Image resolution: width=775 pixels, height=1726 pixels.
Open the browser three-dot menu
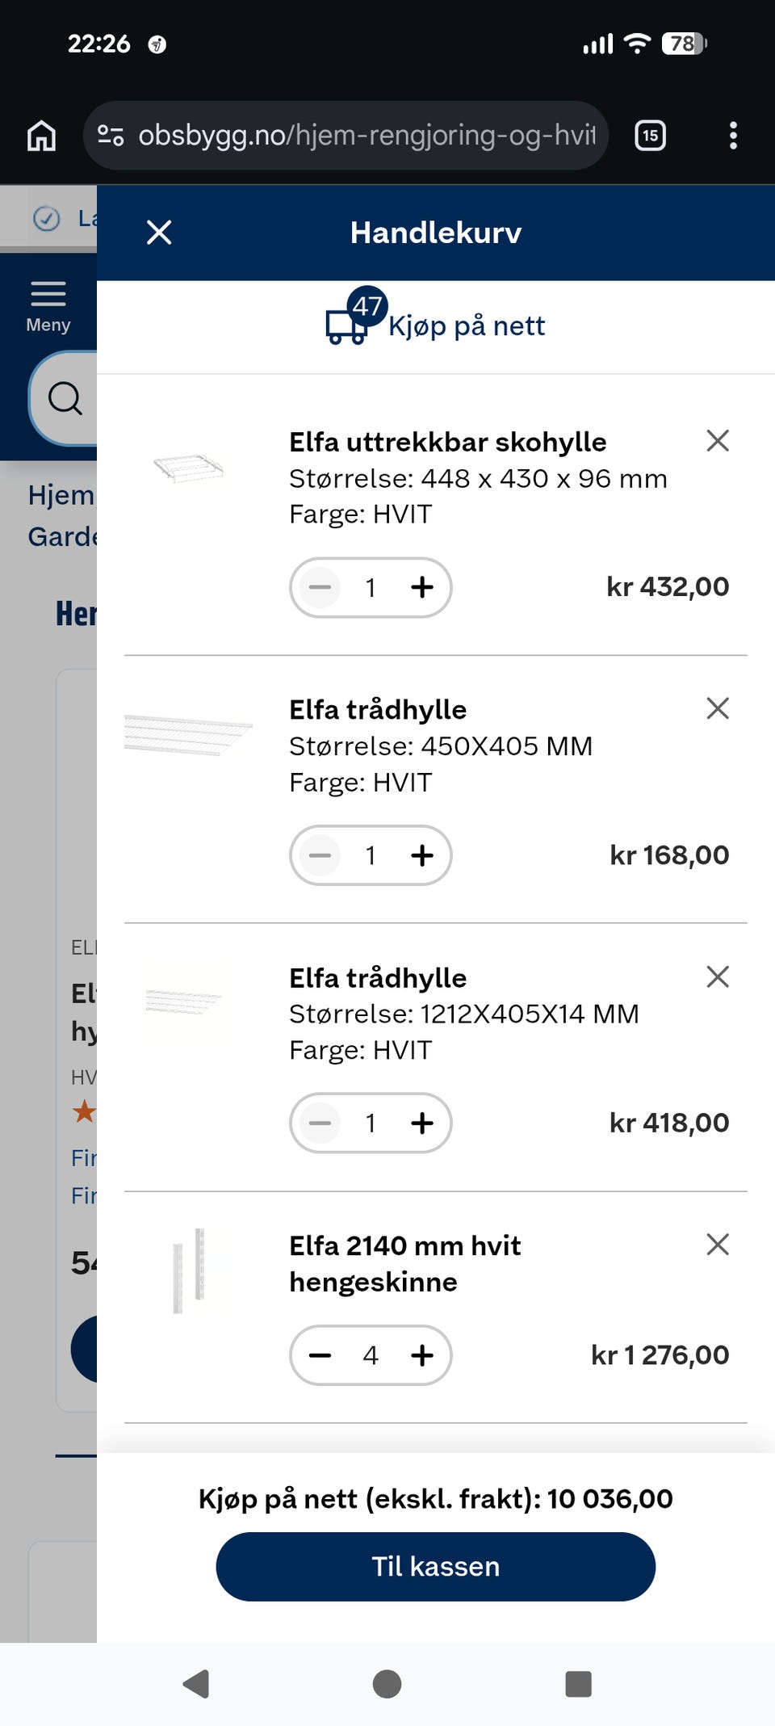click(x=733, y=136)
